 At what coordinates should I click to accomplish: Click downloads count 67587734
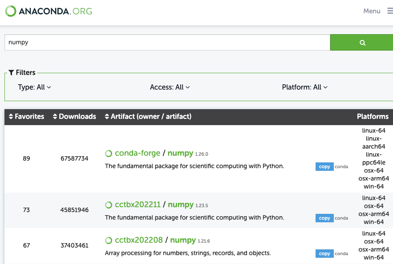click(74, 158)
